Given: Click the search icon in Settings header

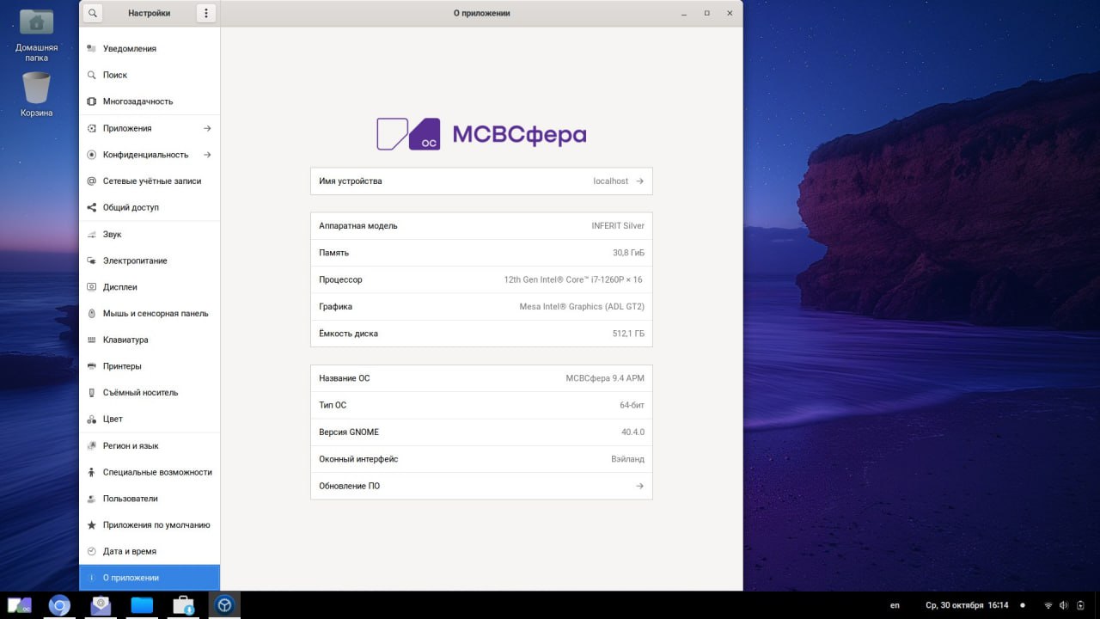Looking at the screenshot, I should (x=93, y=13).
